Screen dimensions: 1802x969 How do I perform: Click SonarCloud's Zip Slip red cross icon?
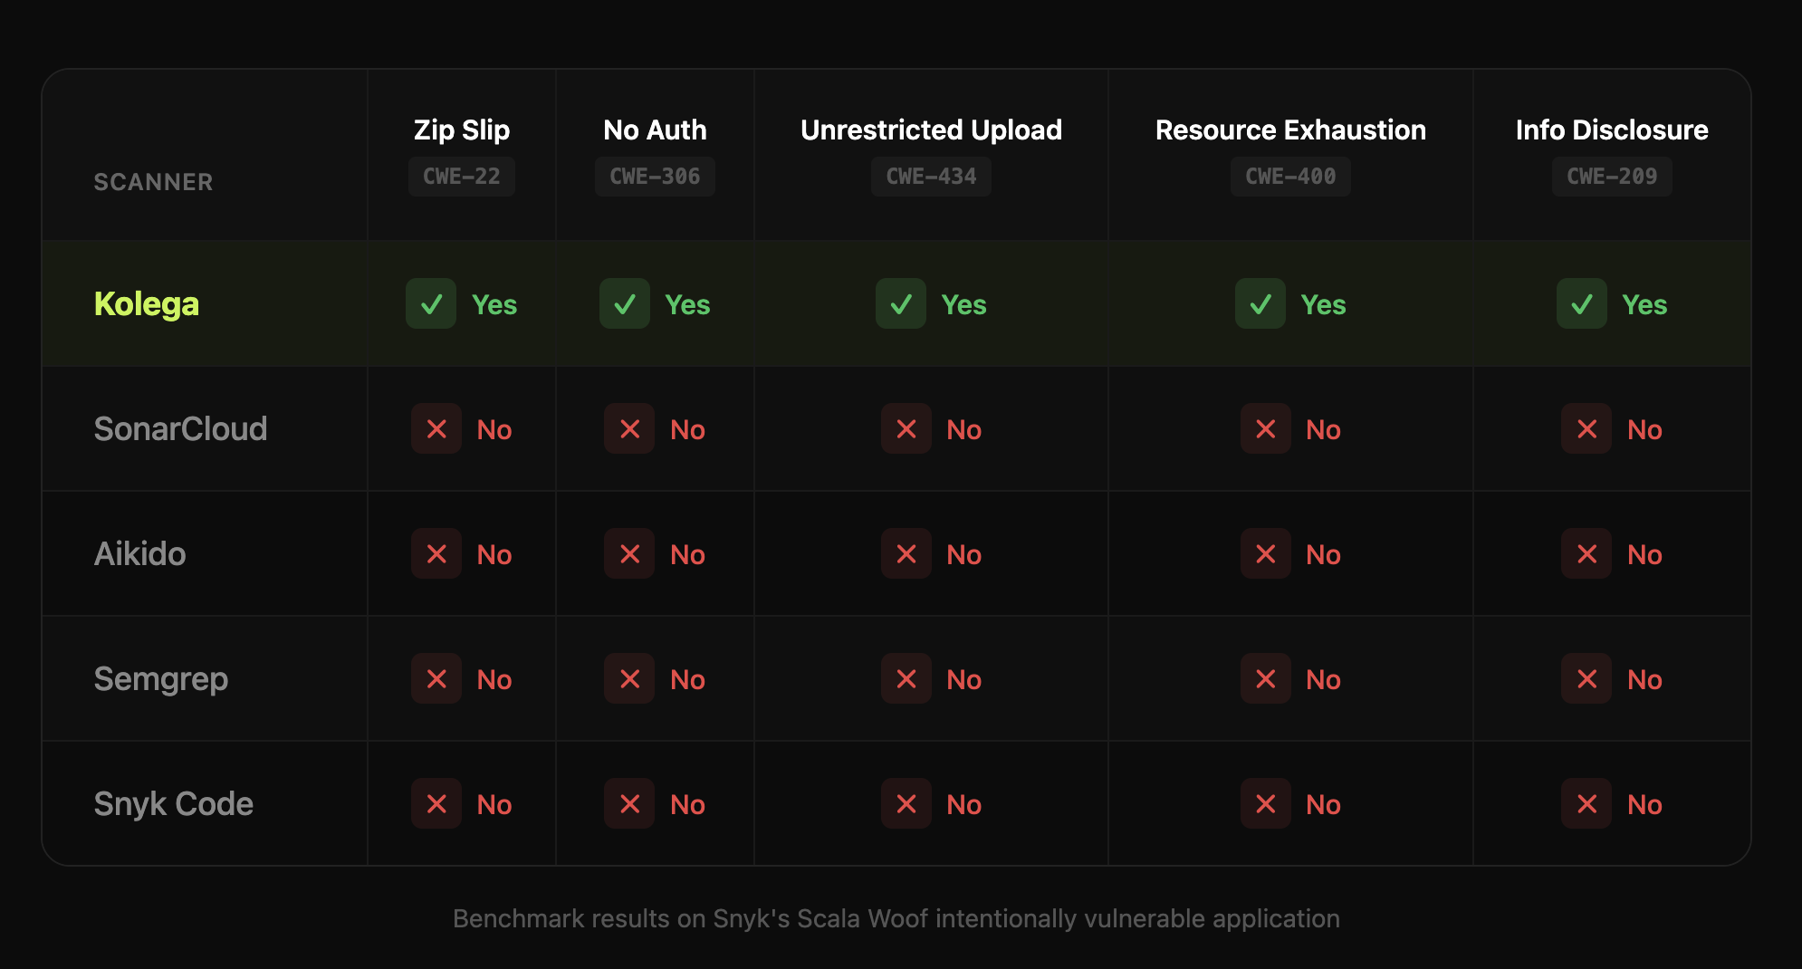[436, 428]
